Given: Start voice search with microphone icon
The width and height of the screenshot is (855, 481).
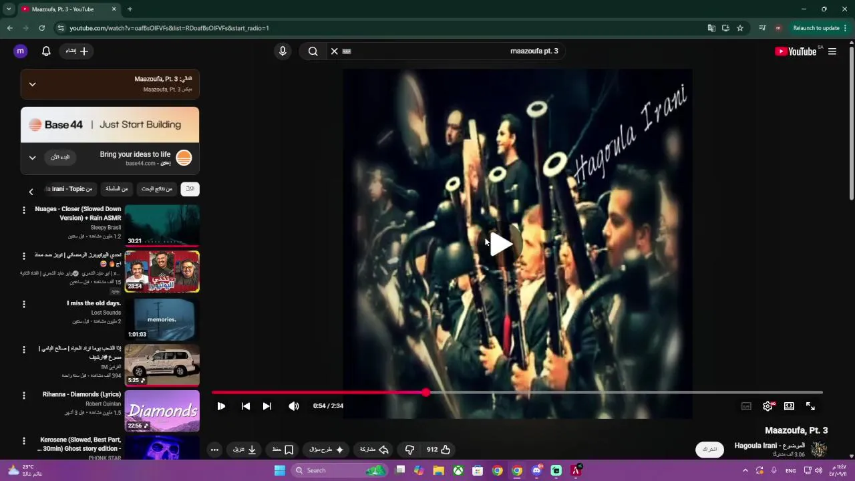Looking at the screenshot, I should pyautogui.click(x=283, y=51).
